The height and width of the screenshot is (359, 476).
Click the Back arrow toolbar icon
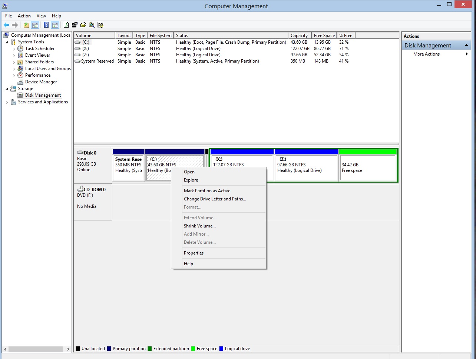(6, 25)
